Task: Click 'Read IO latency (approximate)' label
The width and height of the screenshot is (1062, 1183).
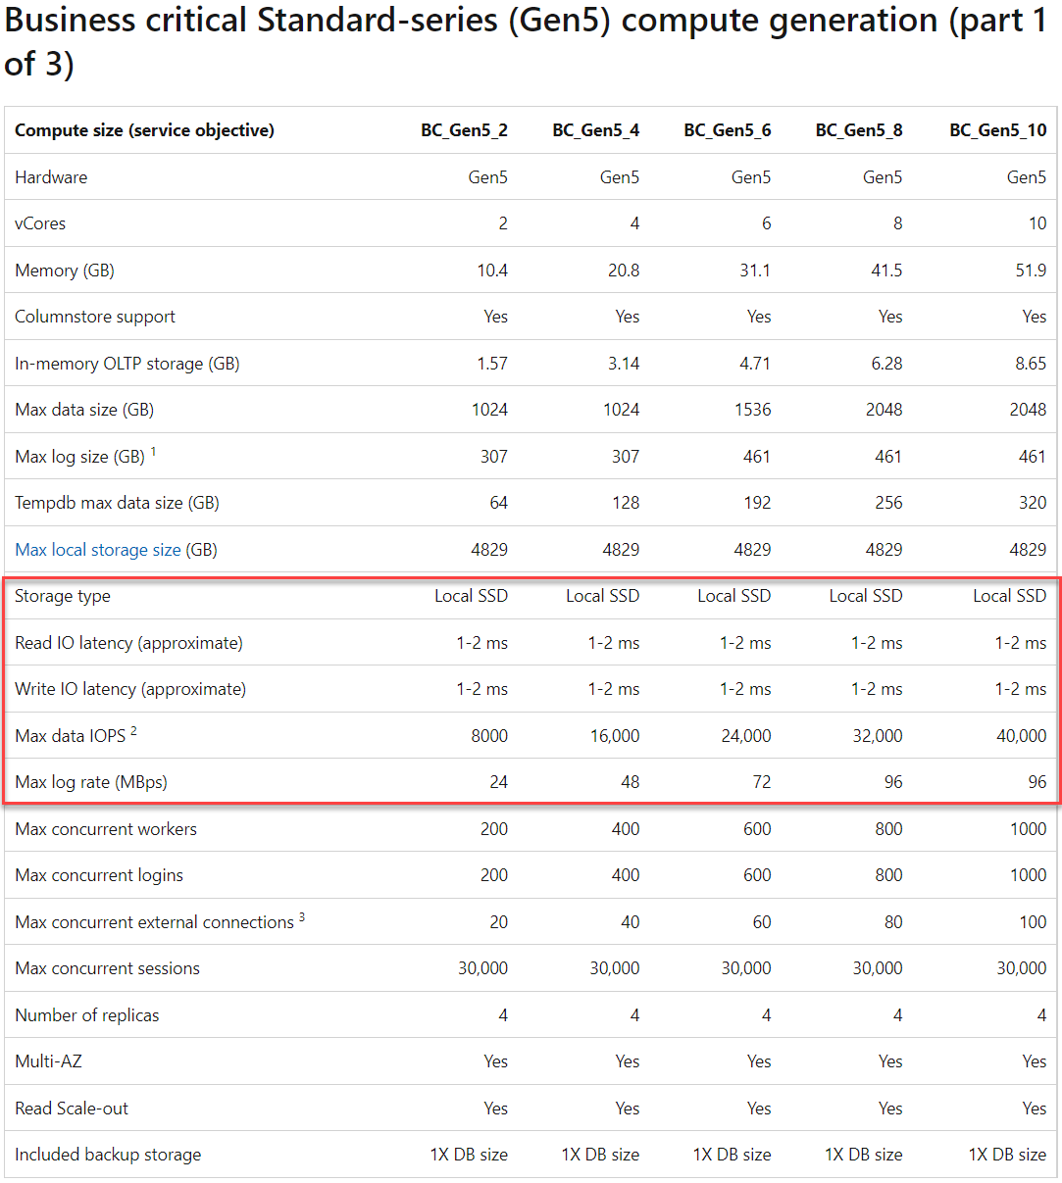Action: pyautogui.click(x=128, y=643)
